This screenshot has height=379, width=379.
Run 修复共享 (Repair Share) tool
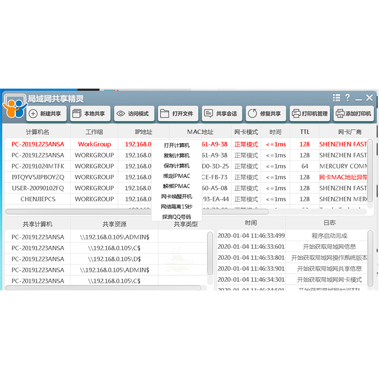pos(266,113)
